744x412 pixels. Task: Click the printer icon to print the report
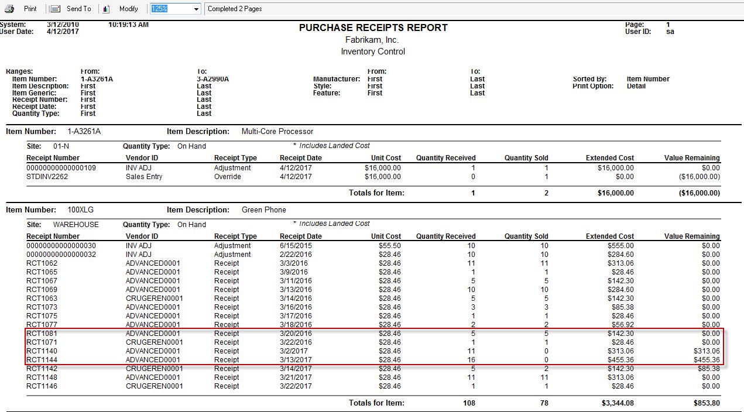pos(9,8)
